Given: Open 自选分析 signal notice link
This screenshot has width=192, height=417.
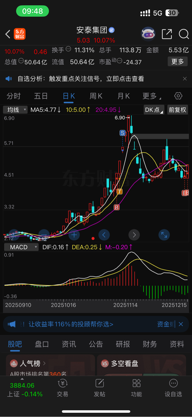Looking at the screenshot, I should point(81,79).
